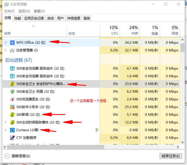
Task: Select the 360新闻 (32 位) row
Action: [x=91, y=115]
